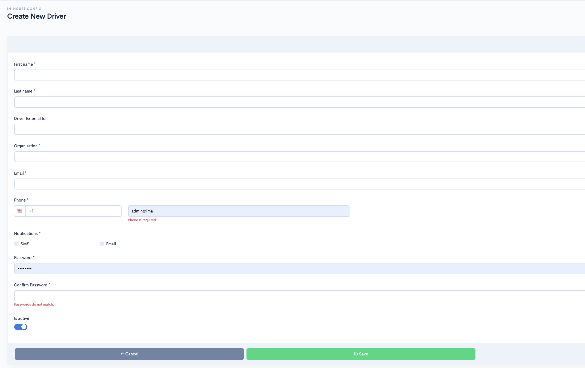Click the 'Driver External Id' label
Viewport: 585px width, 368px height.
(x=30, y=119)
